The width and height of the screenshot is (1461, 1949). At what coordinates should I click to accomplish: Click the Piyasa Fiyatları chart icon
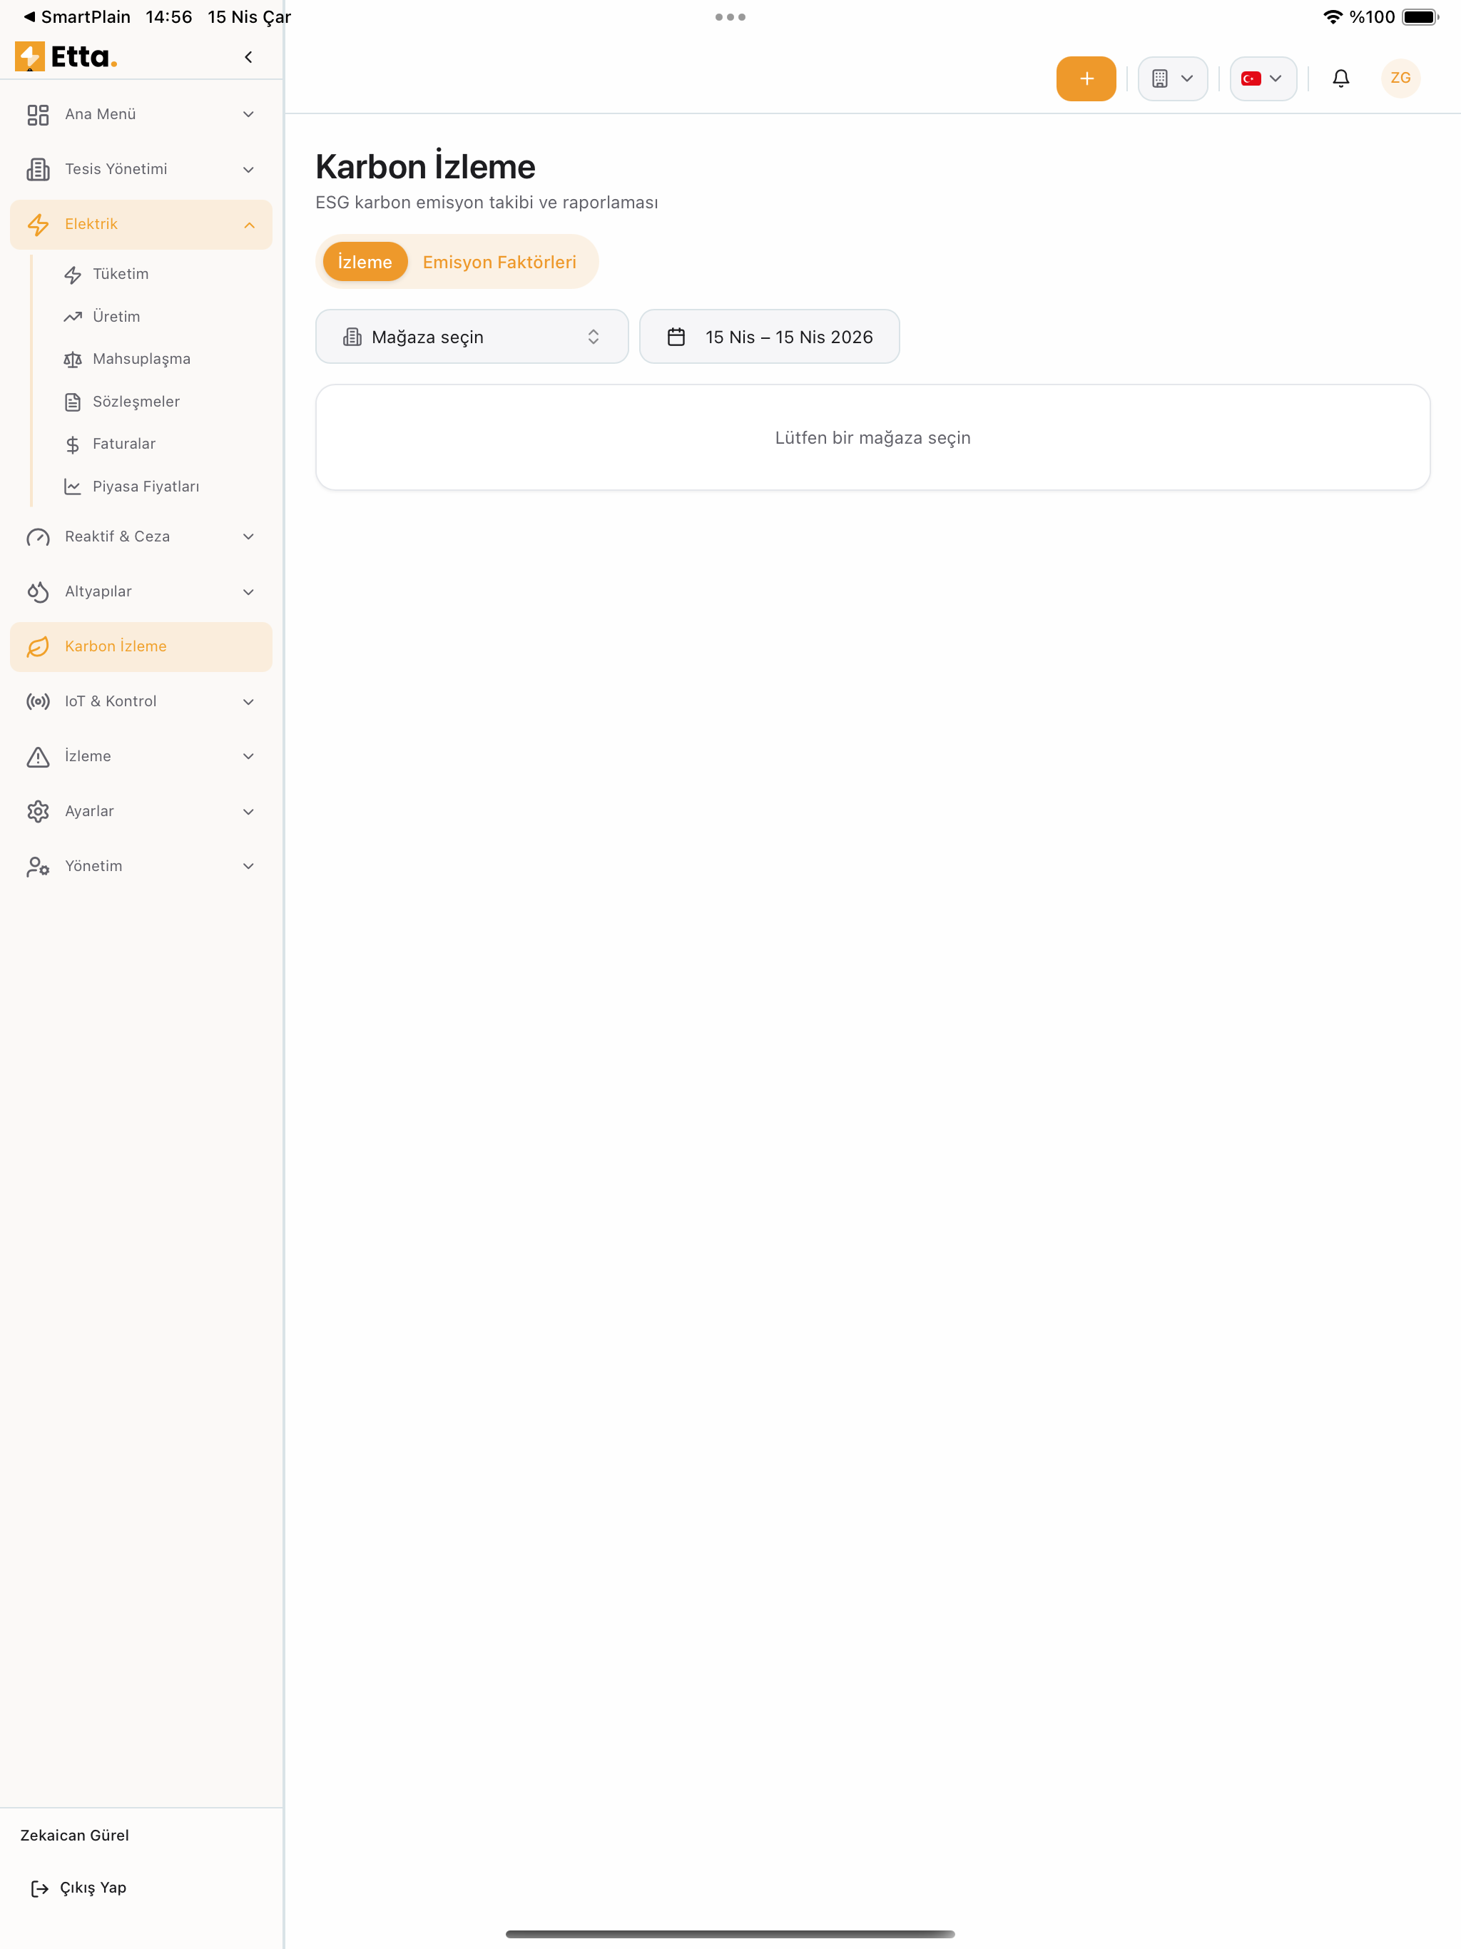[73, 487]
